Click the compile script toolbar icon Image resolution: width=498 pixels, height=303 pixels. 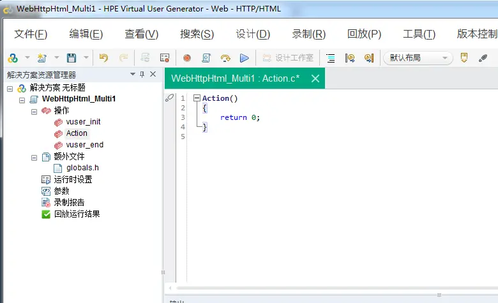point(206,58)
